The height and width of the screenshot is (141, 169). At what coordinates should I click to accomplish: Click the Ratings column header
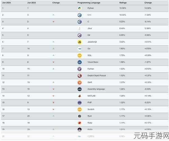pos(123,3)
